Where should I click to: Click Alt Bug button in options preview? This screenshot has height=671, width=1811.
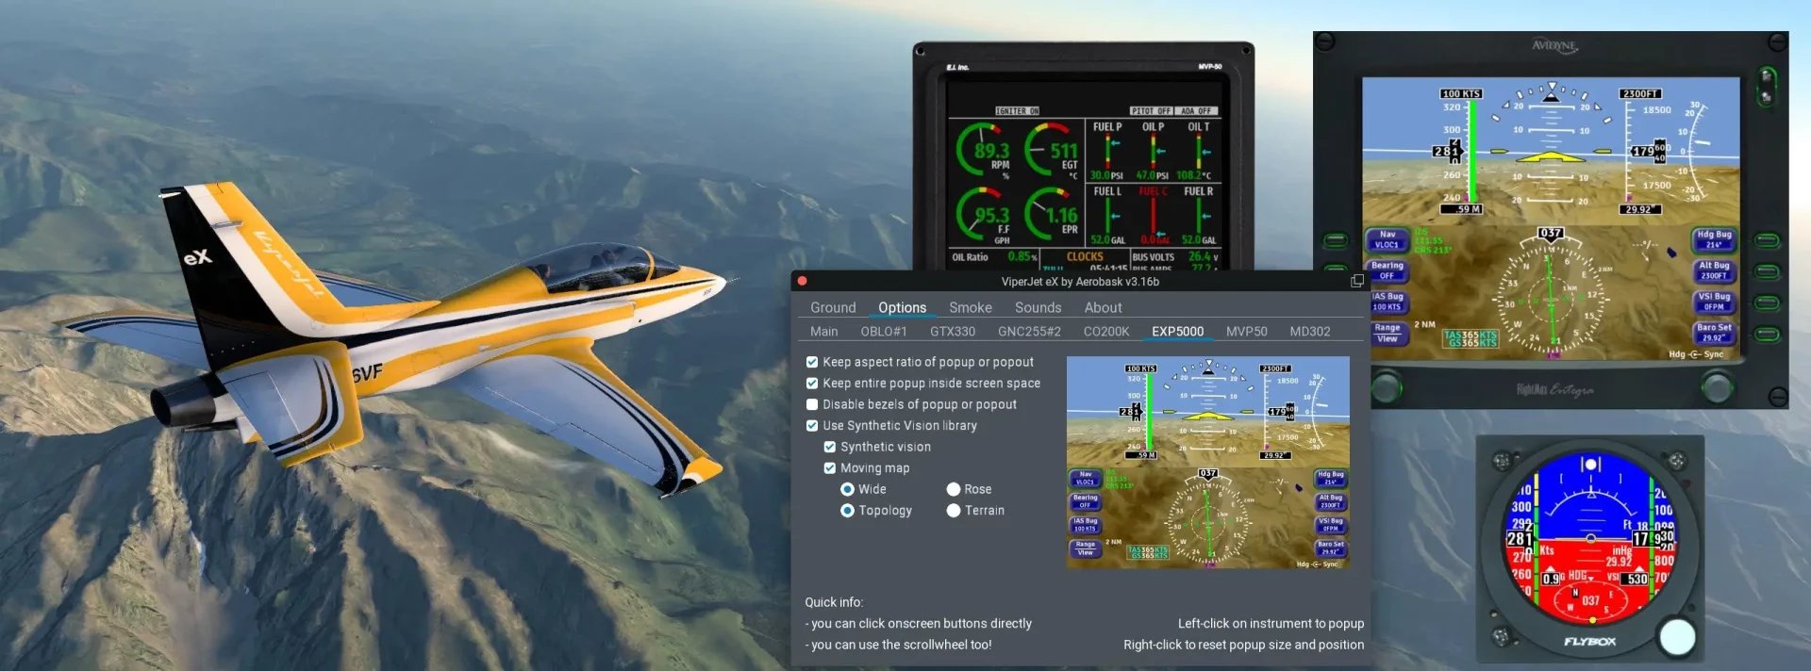tap(1330, 501)
